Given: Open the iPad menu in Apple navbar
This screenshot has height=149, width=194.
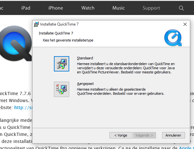Looking at the screenshot, I should [x=26, y=8].
